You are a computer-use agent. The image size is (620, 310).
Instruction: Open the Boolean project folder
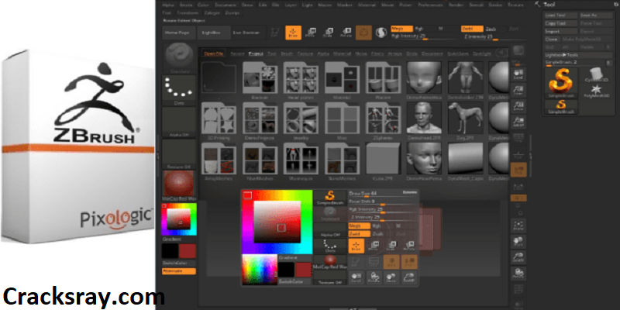260,81
